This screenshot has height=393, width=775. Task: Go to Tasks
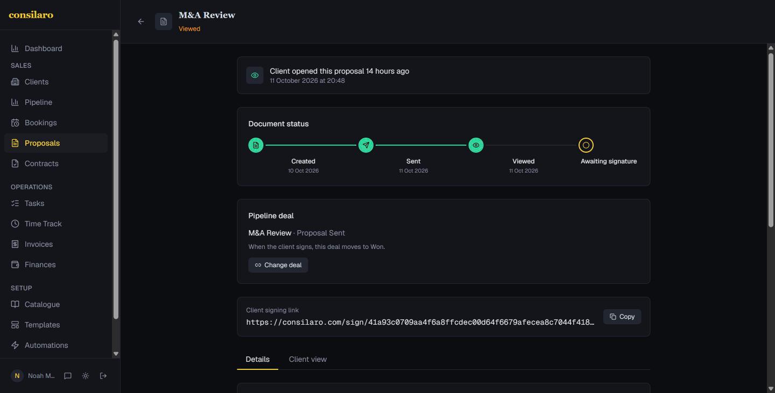56,203
